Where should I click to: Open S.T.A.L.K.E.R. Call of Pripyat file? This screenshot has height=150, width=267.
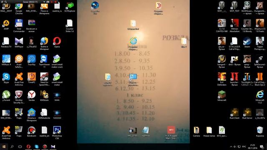click(234, 44)
